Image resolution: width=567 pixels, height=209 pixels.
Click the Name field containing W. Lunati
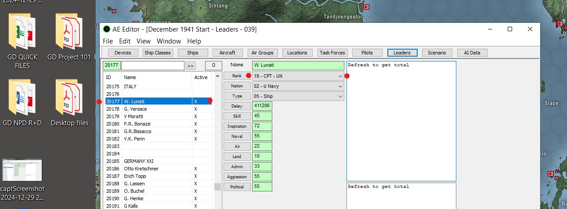298,65
